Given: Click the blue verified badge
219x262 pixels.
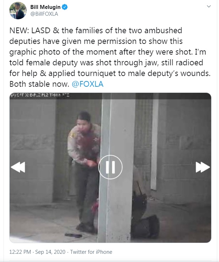Looking at the screenshot, I should tap(65, 7).
